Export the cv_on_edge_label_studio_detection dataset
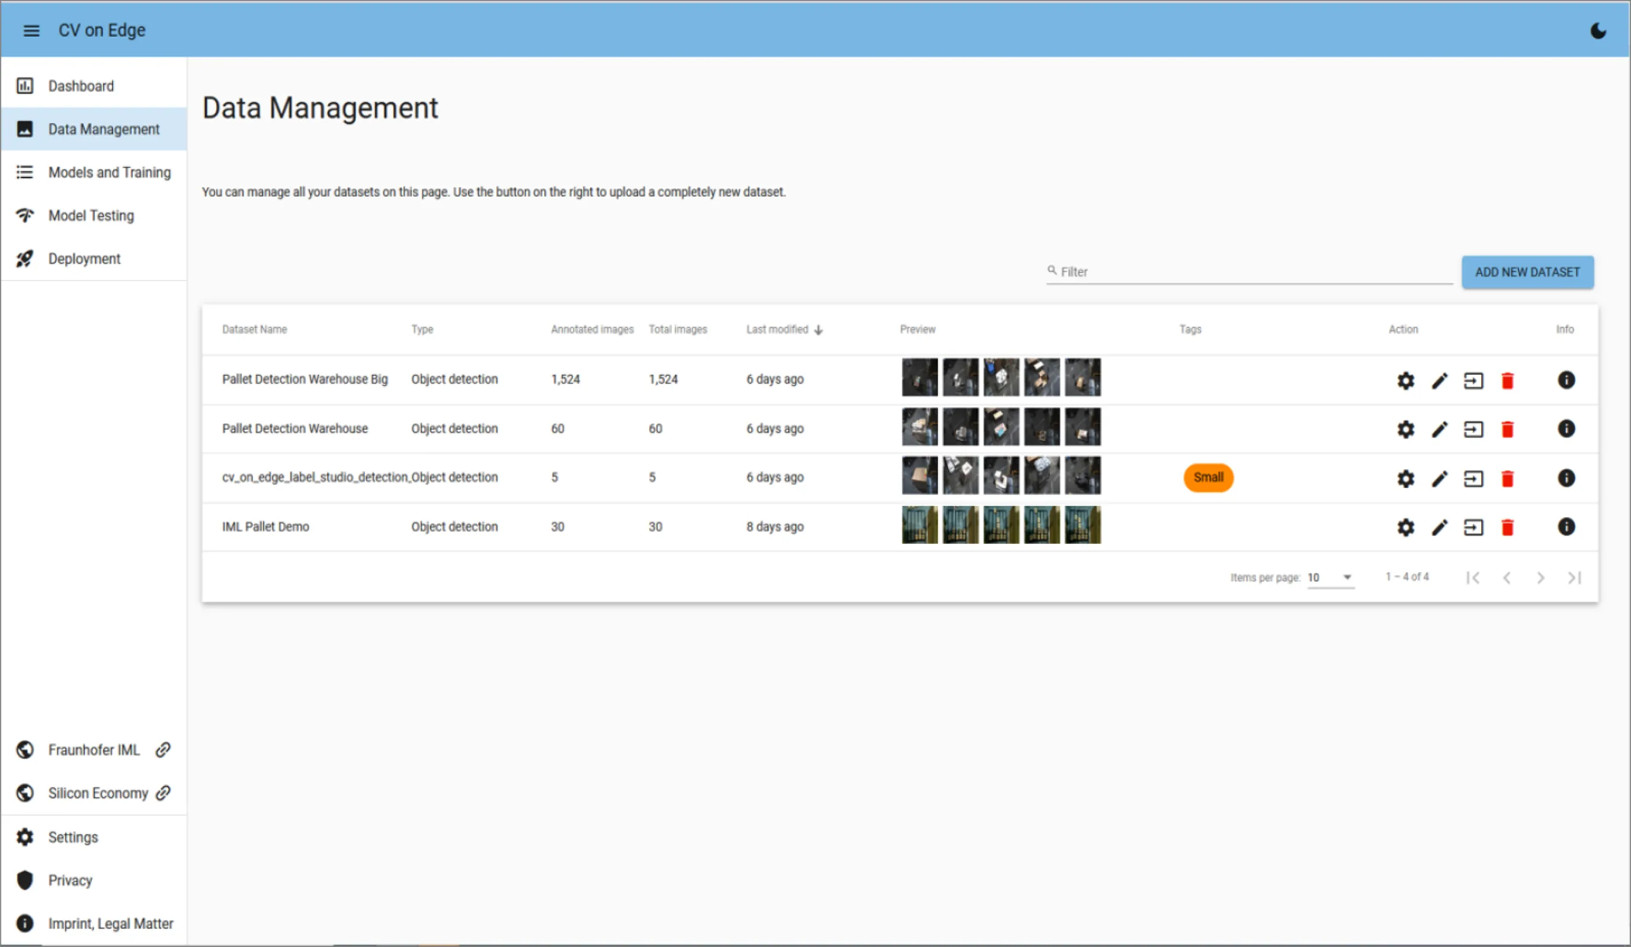 pyautogui.click(x=1473, y=478)
